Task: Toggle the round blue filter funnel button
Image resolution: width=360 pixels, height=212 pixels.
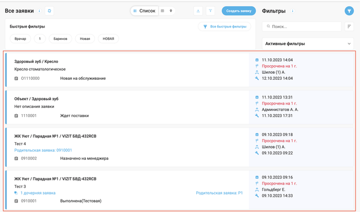Action: (x=349, y=11)
